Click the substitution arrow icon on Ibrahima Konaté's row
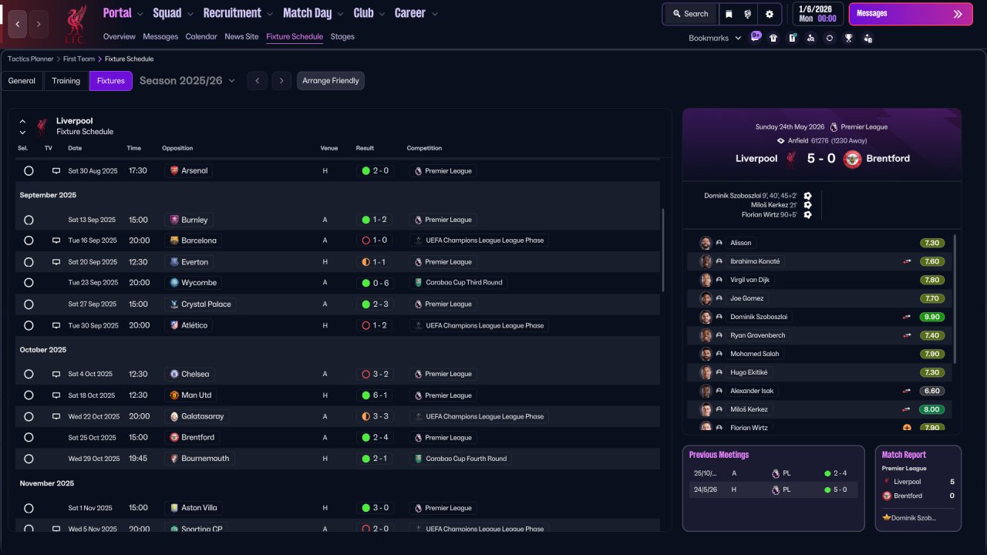The image size is (987, 555). click(908, 261)
